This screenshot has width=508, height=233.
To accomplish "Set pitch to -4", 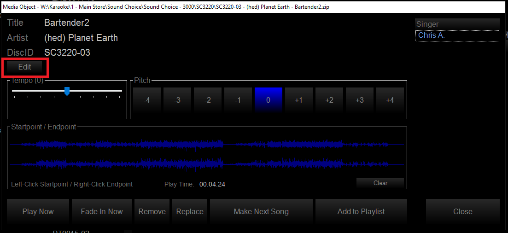I will pos(146,100).
